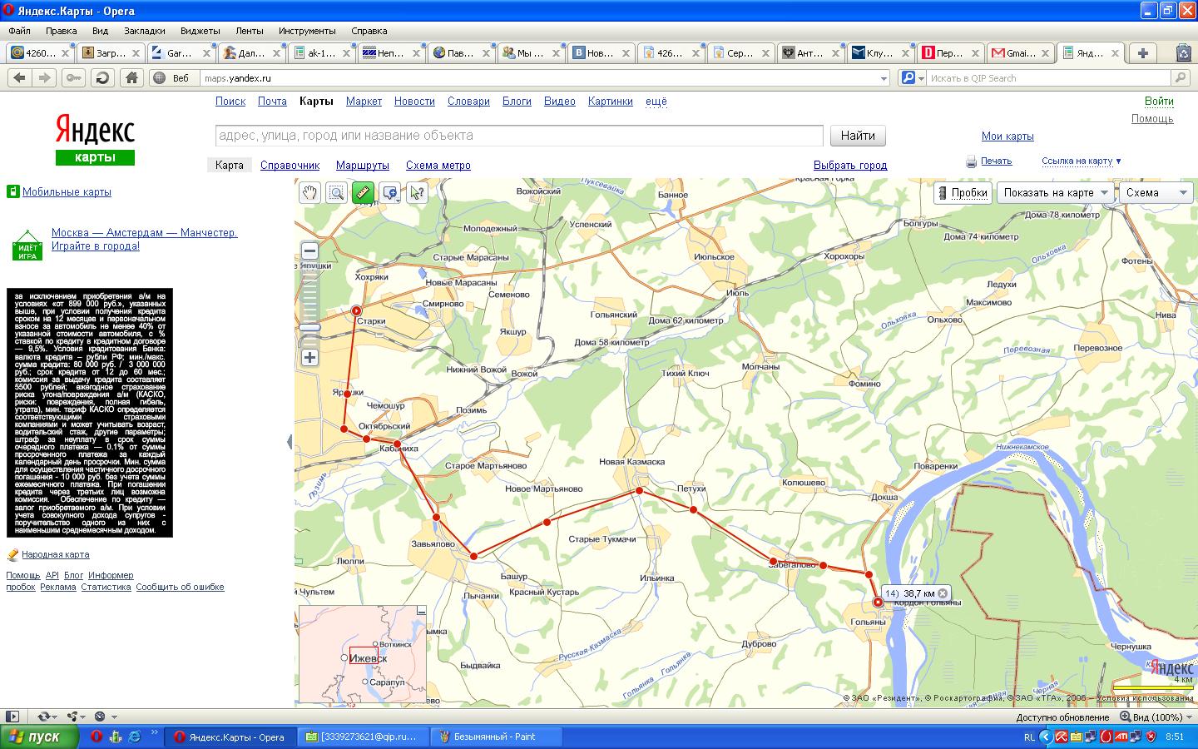Open the Файл menu
The height and width of the screenshot is (749, 1198).
point(19,31)
